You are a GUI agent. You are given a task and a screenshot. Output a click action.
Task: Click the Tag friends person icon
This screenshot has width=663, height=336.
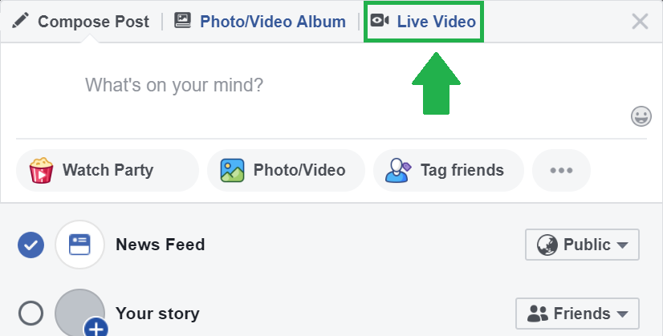[398, 170]
